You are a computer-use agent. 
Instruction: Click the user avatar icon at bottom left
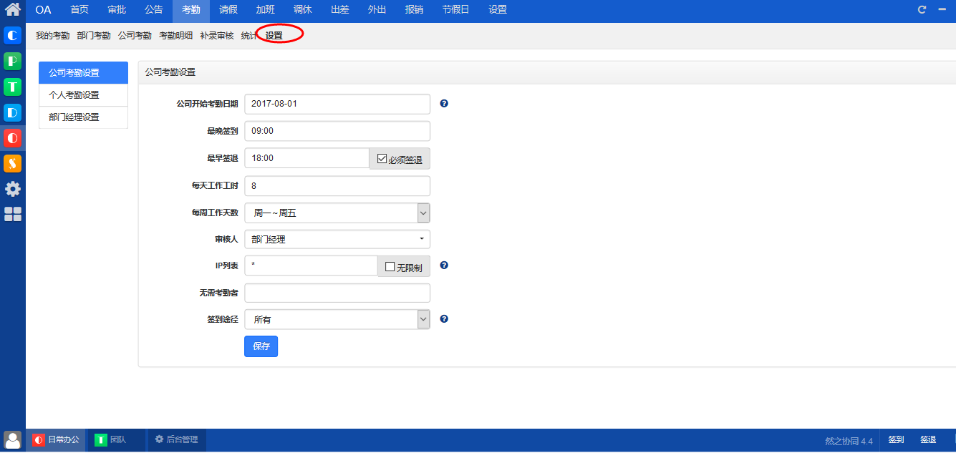pyautogui.click(x=13, y=440)
